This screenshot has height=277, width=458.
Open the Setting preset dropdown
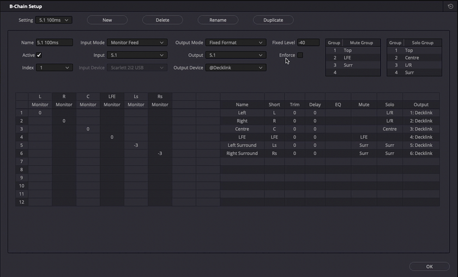point(54,20)
